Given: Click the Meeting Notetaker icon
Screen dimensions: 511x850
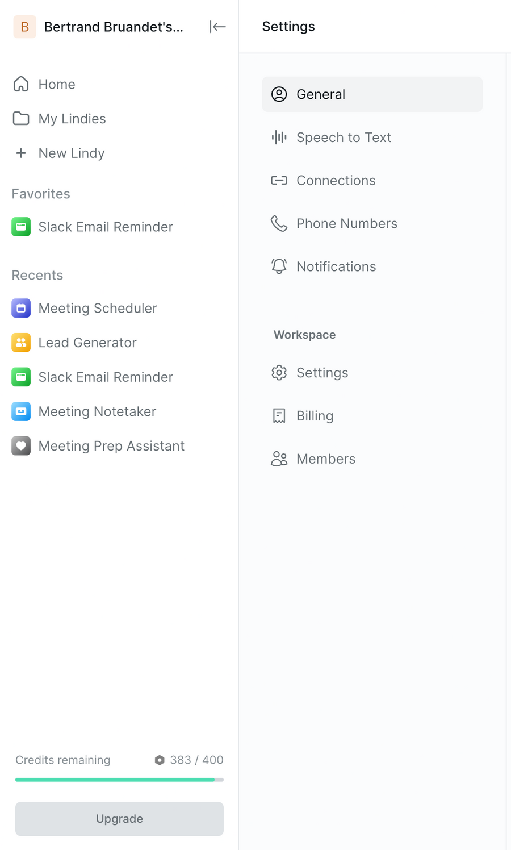Looking at the screenshot, I should tap(21, 411).
